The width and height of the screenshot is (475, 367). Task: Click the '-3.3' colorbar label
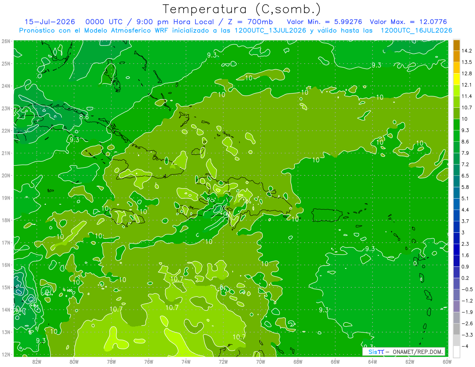(467, 335)
